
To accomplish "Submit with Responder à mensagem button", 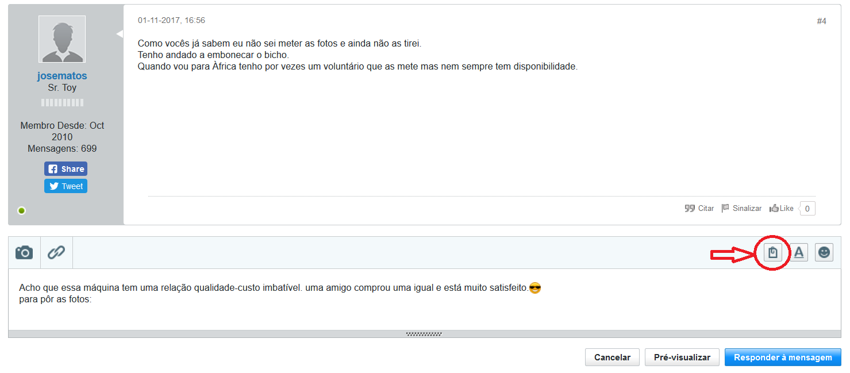I will (783, 357).
